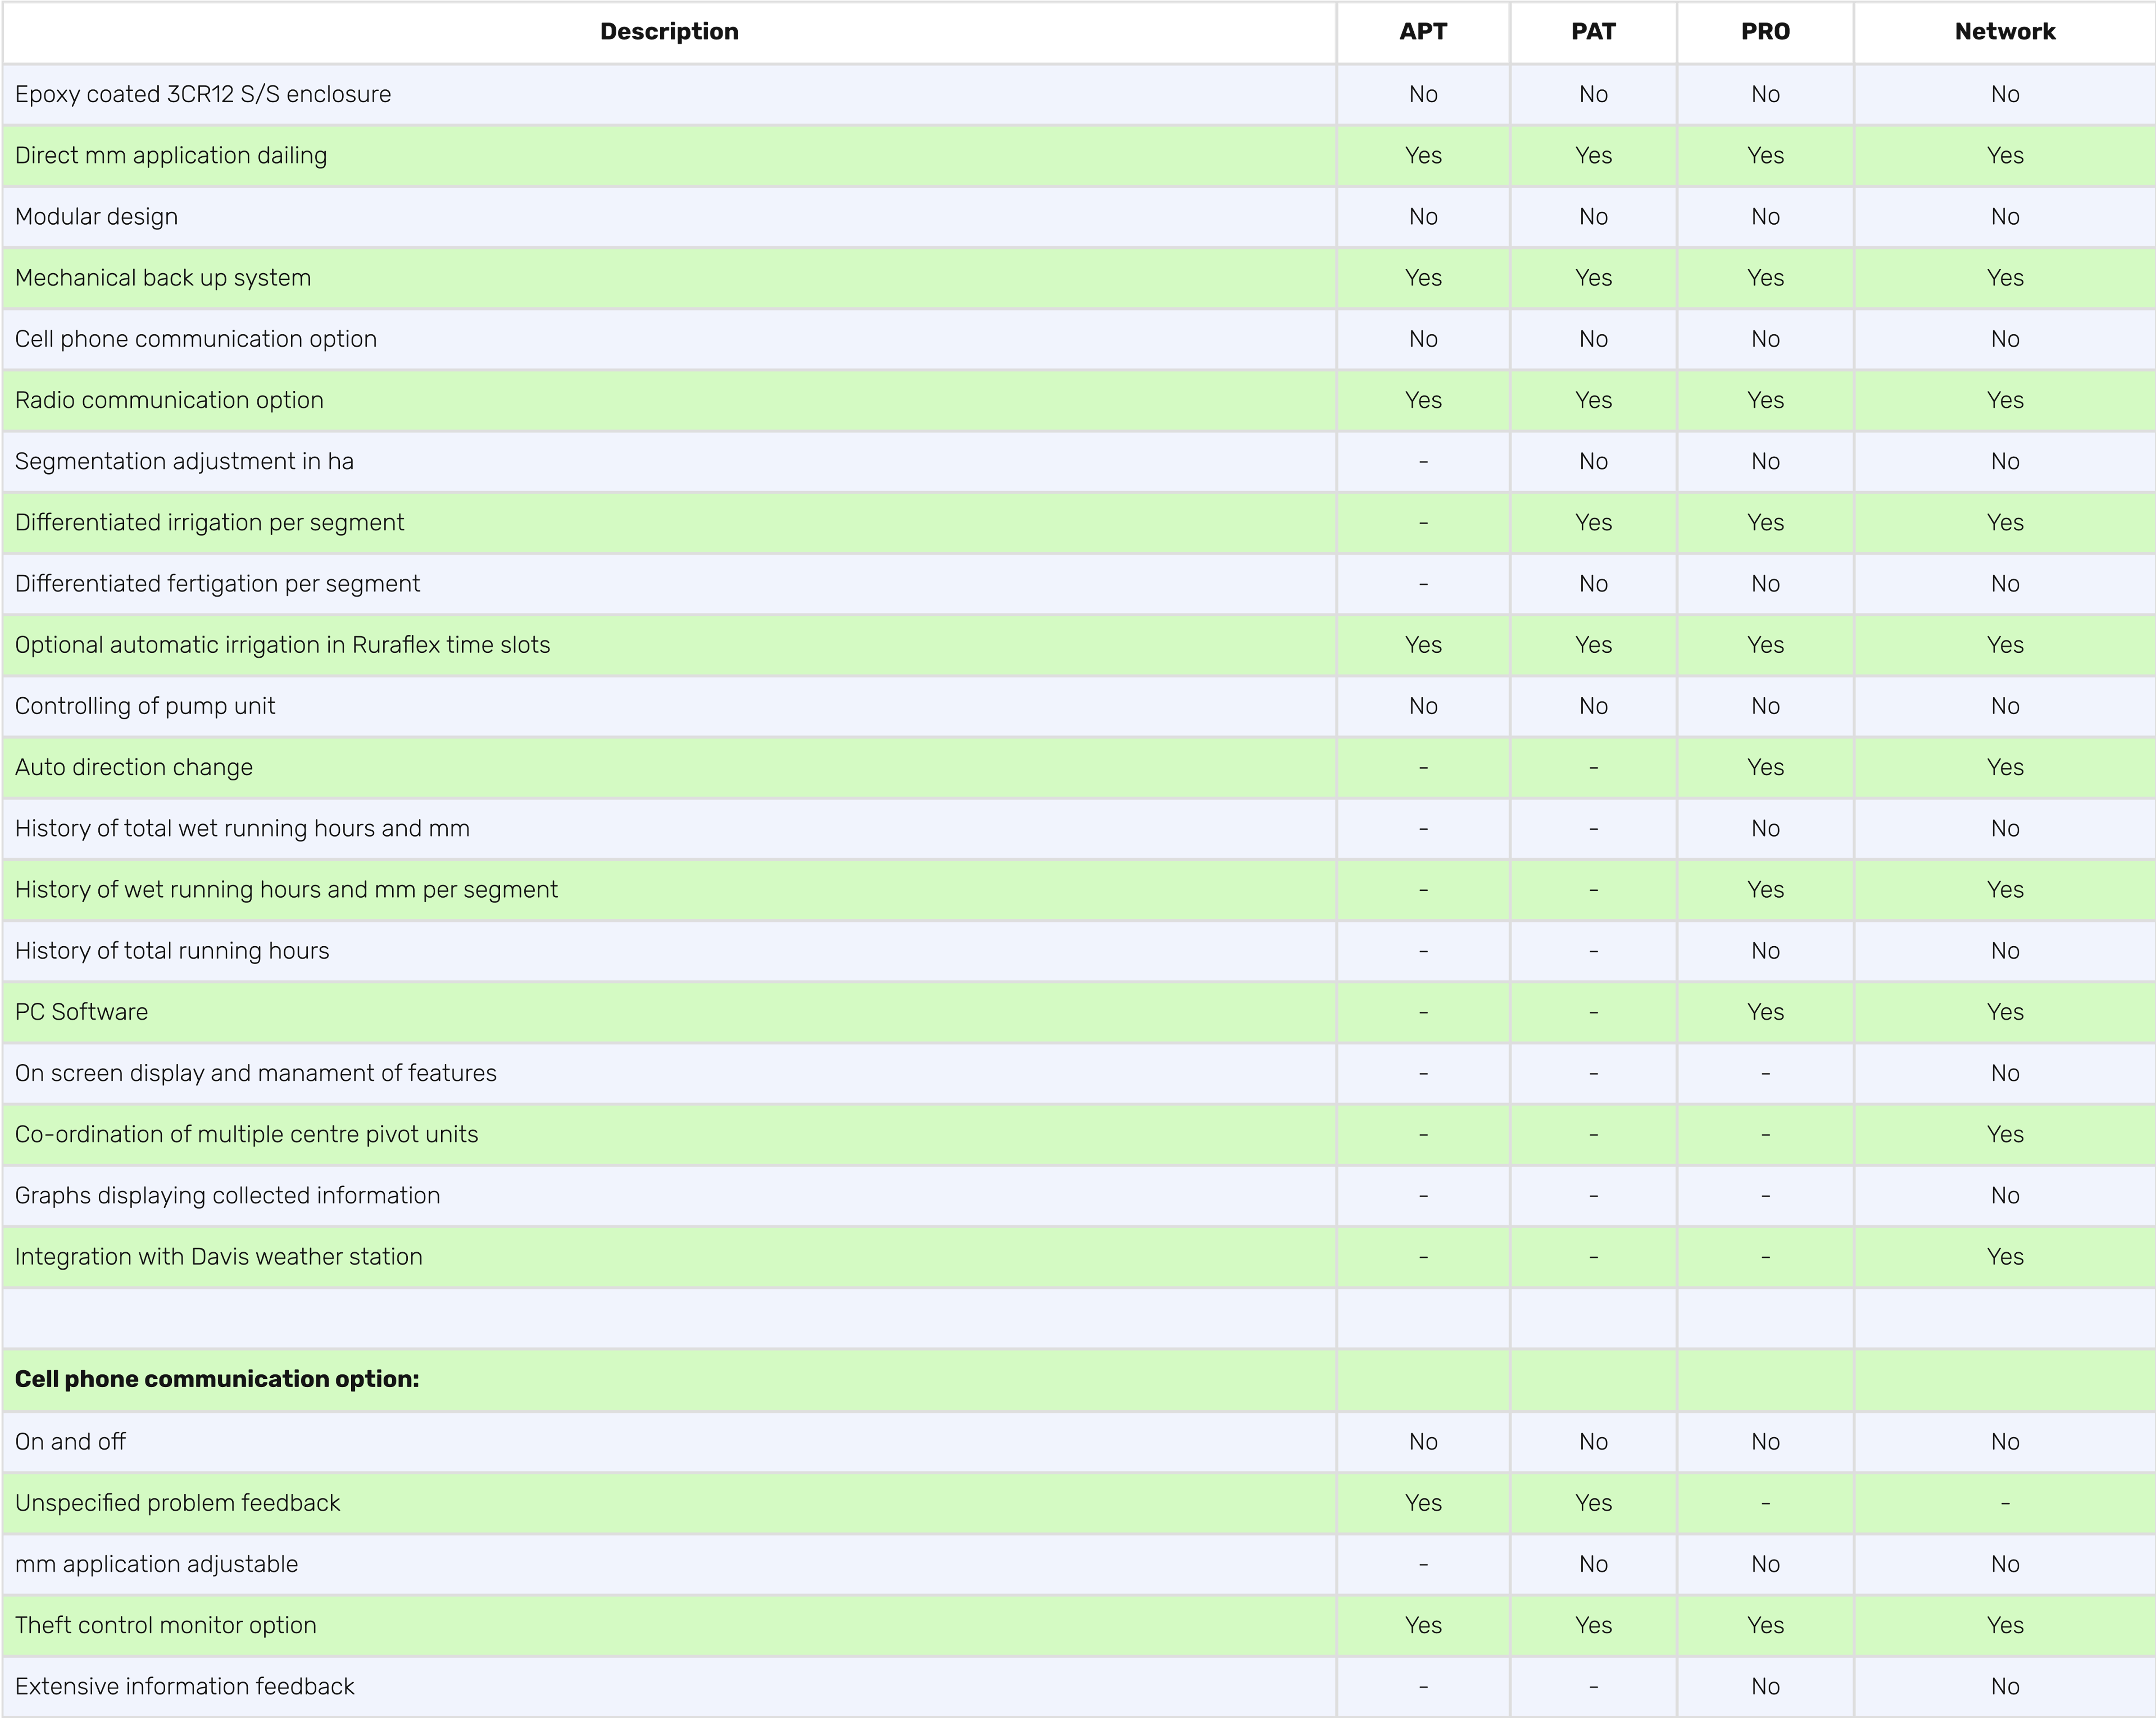Viewport: 2156px width, 1718px height.
Task: Click PAT value for mm application adjustable
Action: point(1593,1564)
